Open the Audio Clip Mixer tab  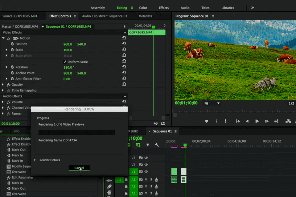[x=105, y=16]
